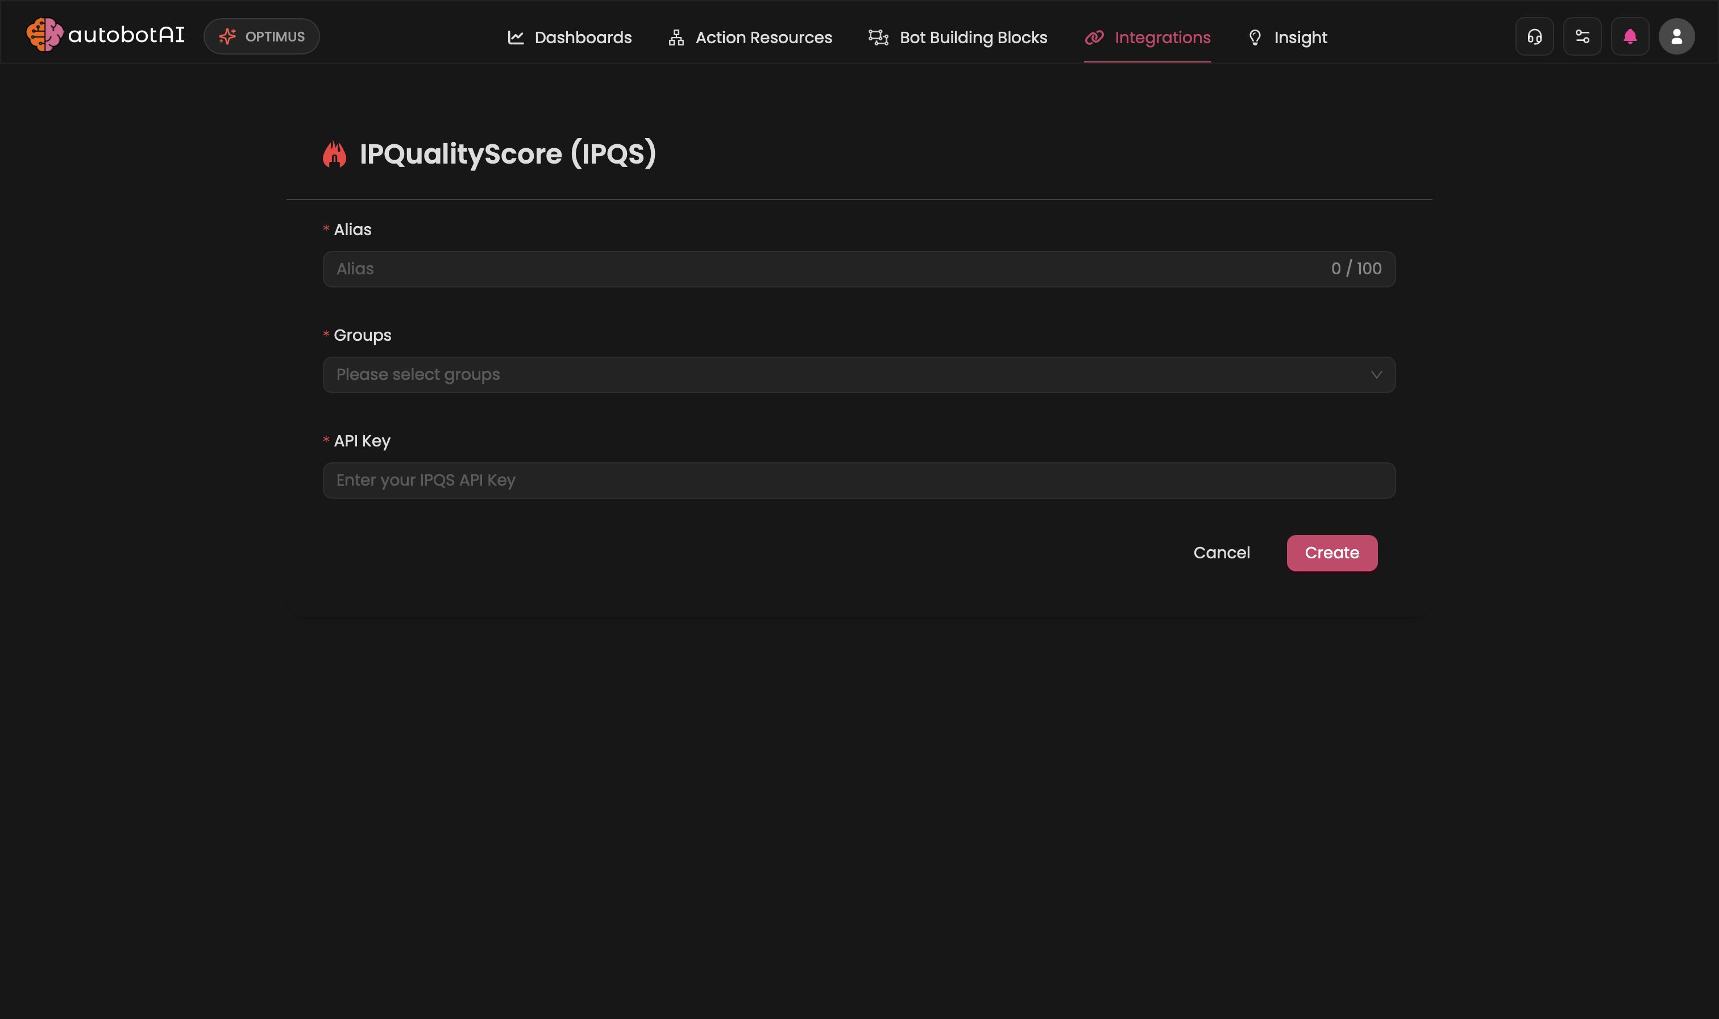The height and width of the screenshot is (1019, 1719).
Task: Click the IPQualityScore (IPQS) heading
Action: click(508, 154)
